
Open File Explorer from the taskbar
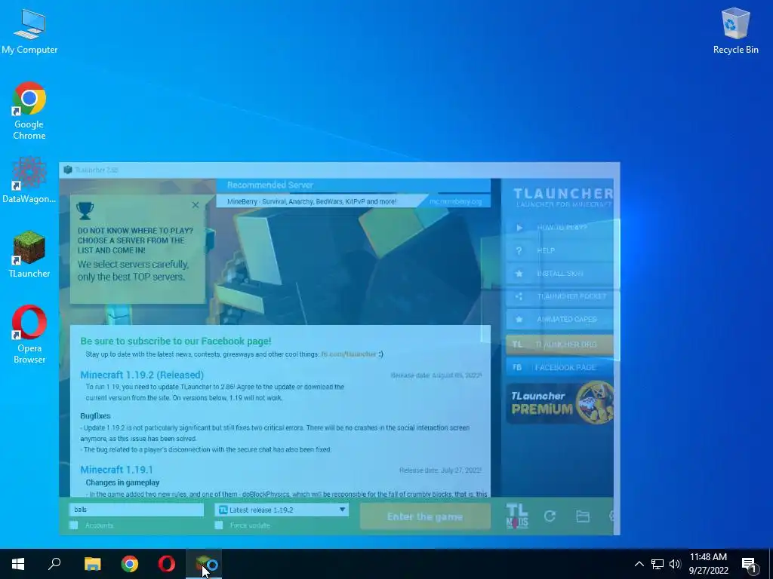pos(92,564)
